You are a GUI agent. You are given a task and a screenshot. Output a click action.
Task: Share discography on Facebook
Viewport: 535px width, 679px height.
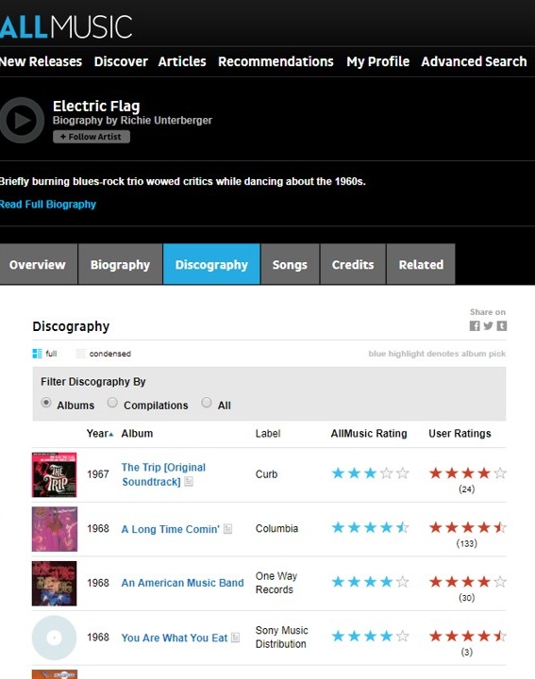coord(475,325)
